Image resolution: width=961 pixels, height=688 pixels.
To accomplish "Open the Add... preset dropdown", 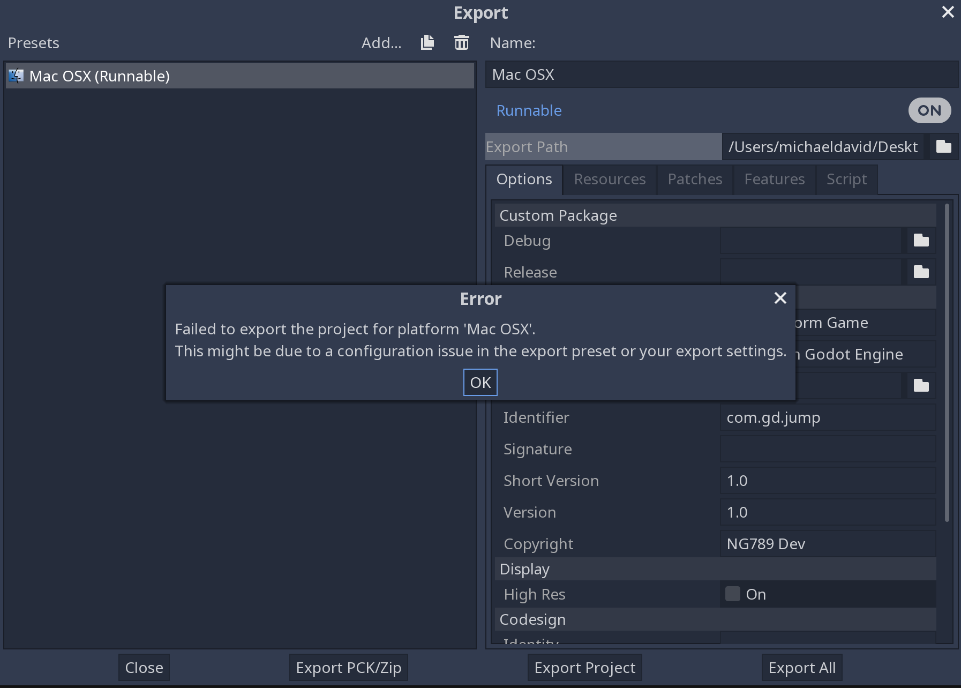I will click(381, 43).
